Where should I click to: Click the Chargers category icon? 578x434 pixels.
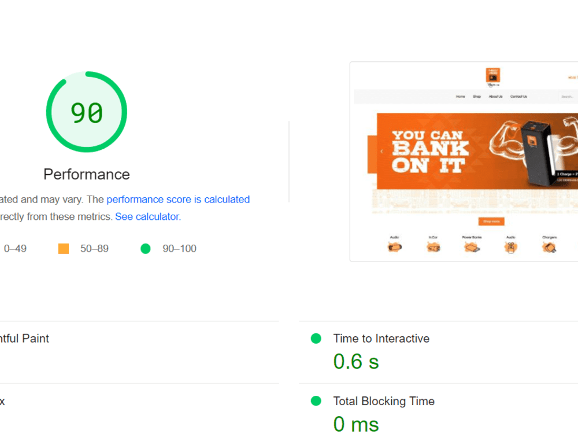coord(549,247)
